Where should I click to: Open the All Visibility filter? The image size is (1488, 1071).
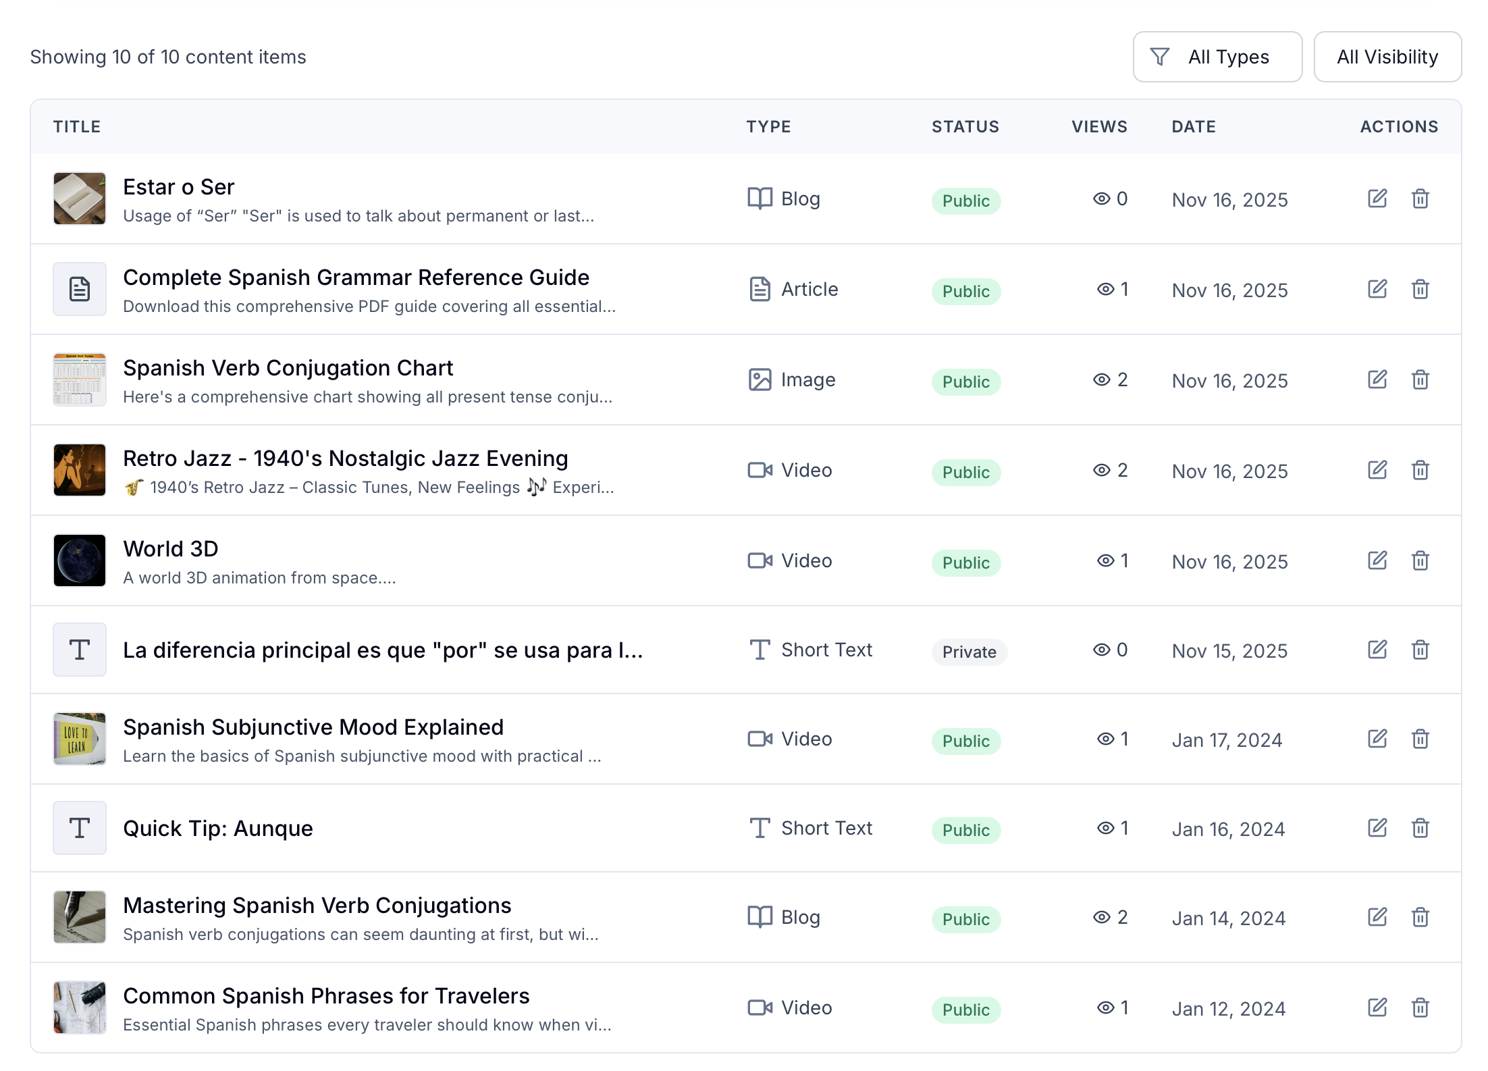pos(1387,57)
